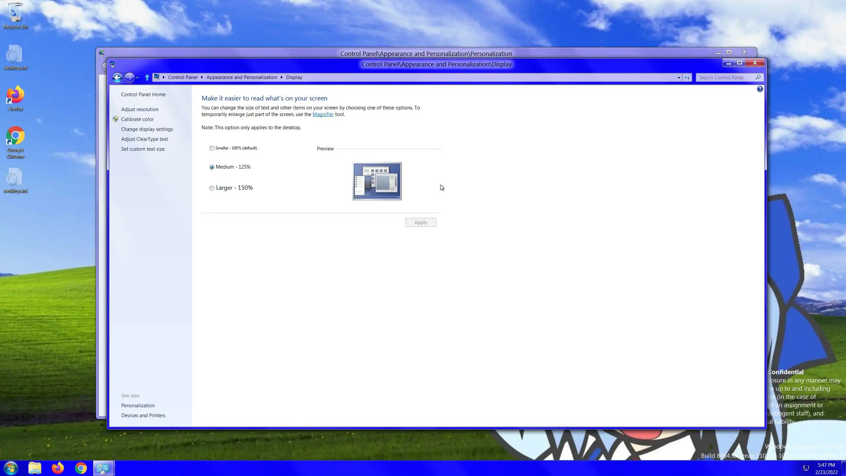846x476 pixels.
Task: Click the Magnifier link
Action: (x=323, y=114)
